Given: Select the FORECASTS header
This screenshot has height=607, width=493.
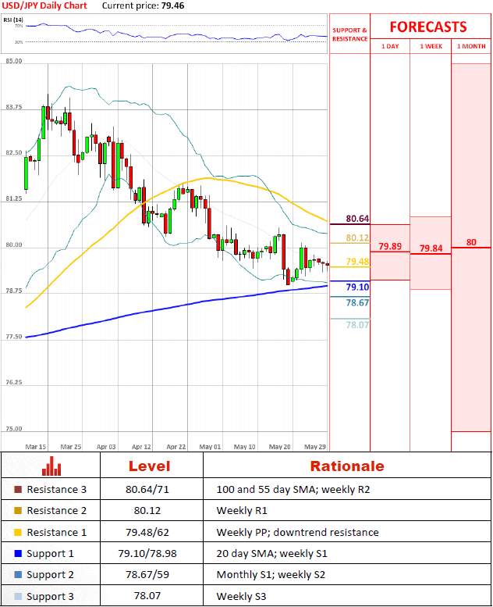Looking at the screenshot, I should pyautogui.click(x=428, y=27).
